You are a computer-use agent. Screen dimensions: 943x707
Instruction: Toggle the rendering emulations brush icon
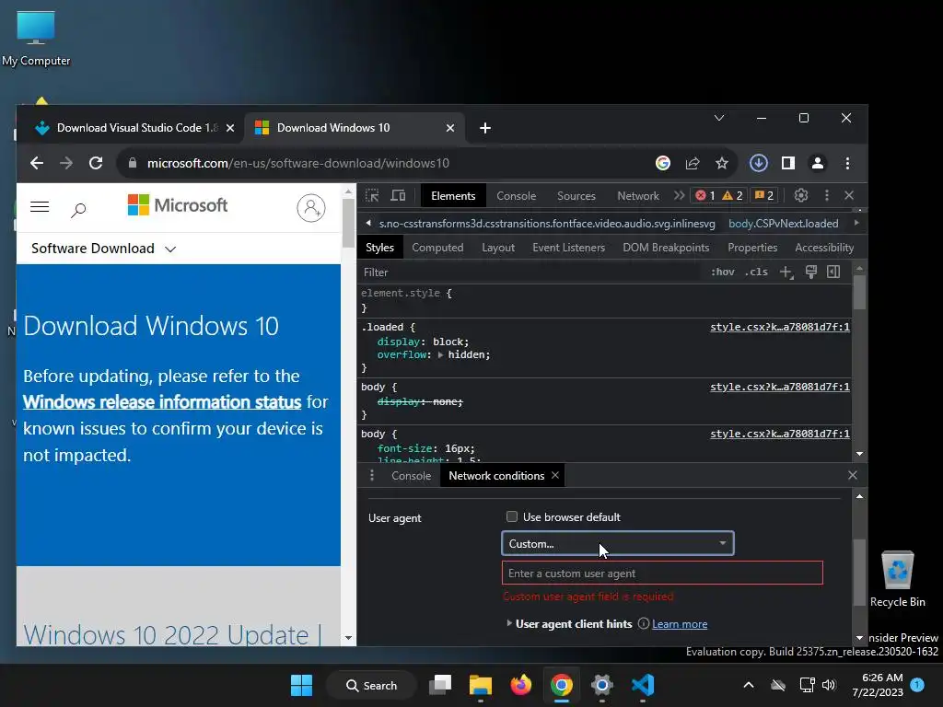(x=810, y=272)
